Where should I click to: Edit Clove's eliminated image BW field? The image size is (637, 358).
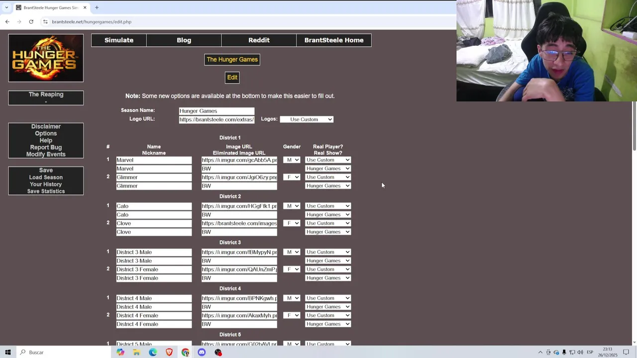(x=239, y=232)
